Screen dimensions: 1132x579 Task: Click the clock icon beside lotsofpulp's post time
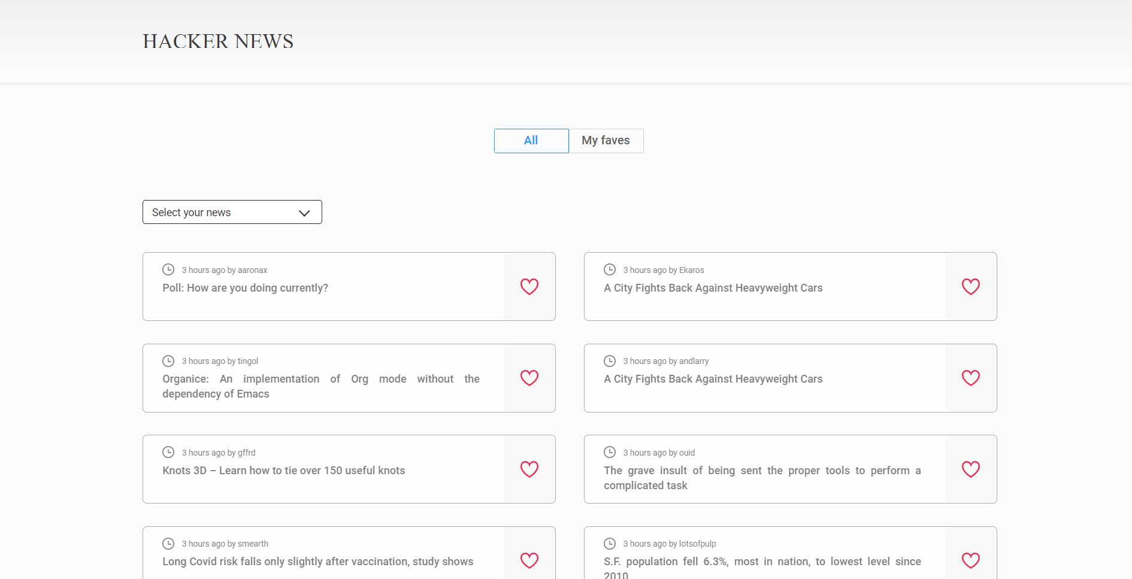click(610, 544)
